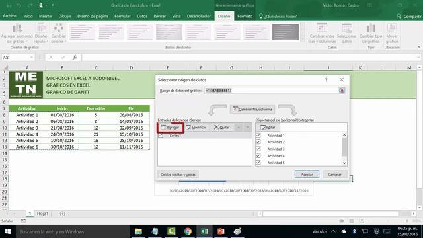Open the Archivo tab
The height and width of the screenshot is (238, 423).
(x=10, y=16)
